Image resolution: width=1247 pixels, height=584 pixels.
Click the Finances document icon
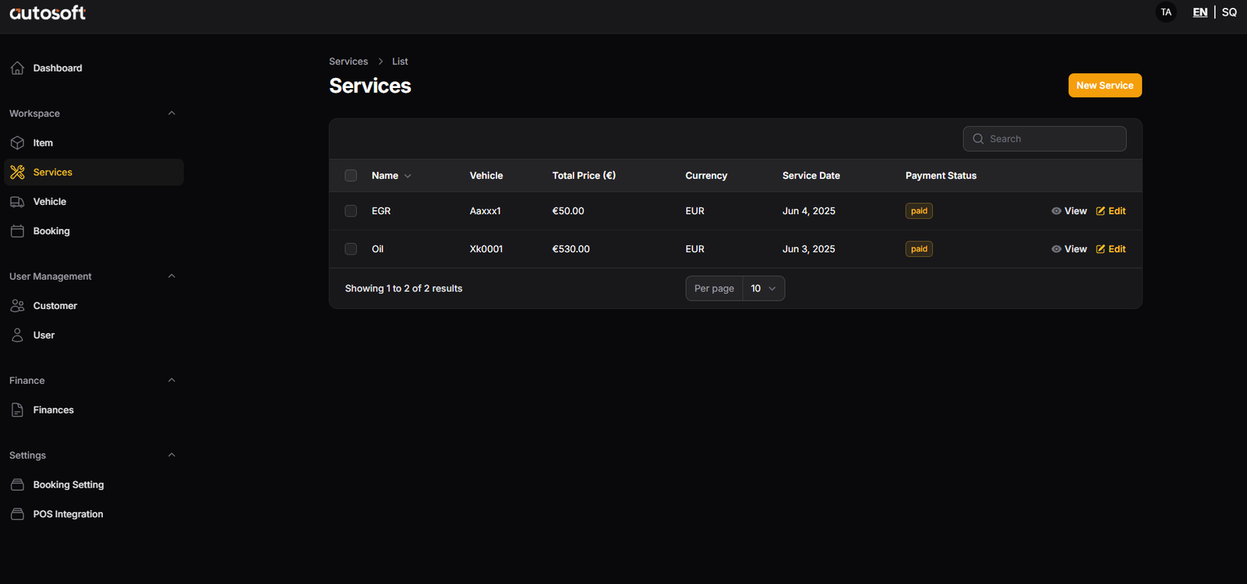click(17, 410)
